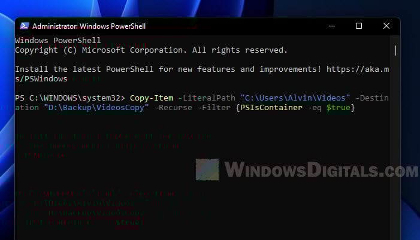The image size is (420, 240).
Task: Click the "D:\Backup\VideosCopy" destination string
Action: [96, 108]
